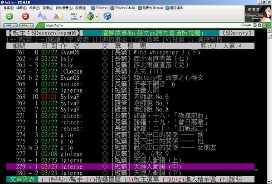Screen dimensions: 272x184
Task: Select post 269 老師說 No.7
Action: (x=131, y=103)
